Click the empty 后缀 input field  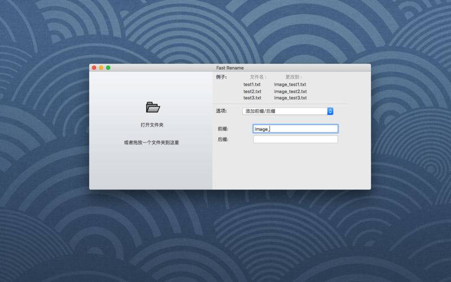(295, 139)
